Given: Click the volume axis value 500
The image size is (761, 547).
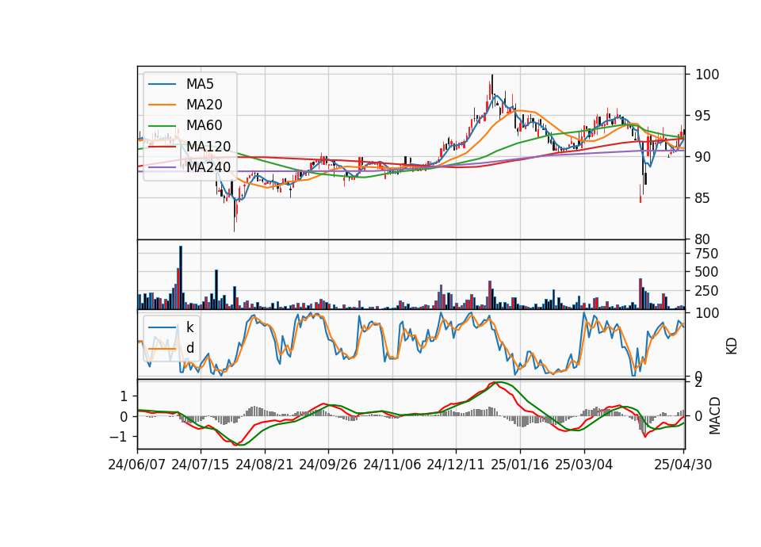Looking at the screenshot, I should point(707,272).
